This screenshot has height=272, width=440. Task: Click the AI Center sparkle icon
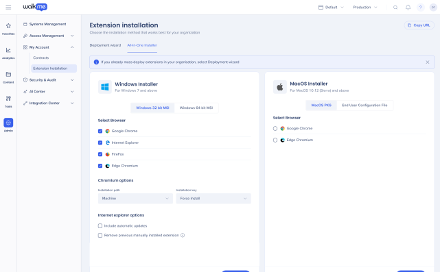[25, 92]
